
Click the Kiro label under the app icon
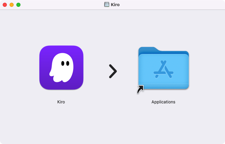click(x=61, y=102)
